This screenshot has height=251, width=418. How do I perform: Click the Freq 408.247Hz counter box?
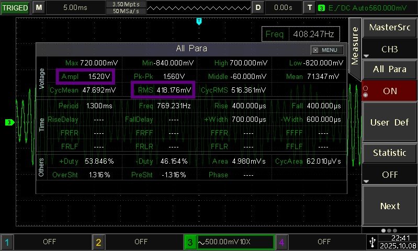click(301, 34)
